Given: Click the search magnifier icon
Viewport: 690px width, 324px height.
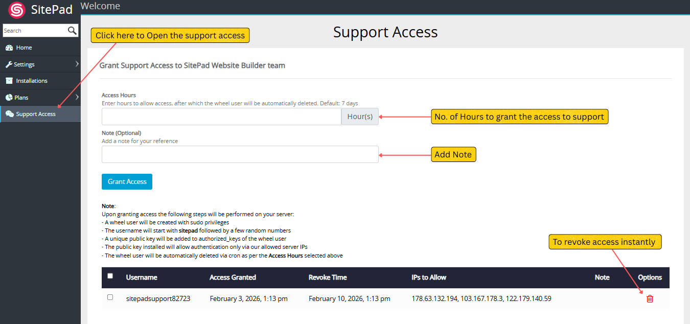Looking at the screenshot, I should pyautogui.click(x=72, y=31).
